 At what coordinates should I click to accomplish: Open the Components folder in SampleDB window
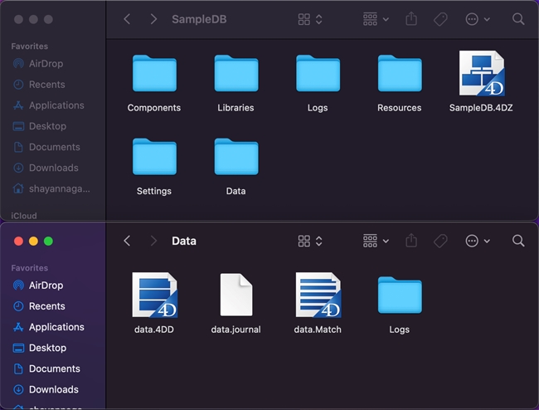coord(154,73)
